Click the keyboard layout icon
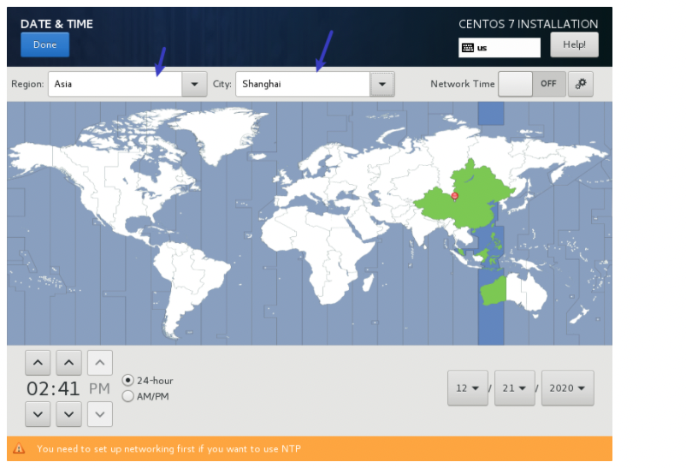The height and width of the screenshot is (468, 686). (x=467, y=48)
